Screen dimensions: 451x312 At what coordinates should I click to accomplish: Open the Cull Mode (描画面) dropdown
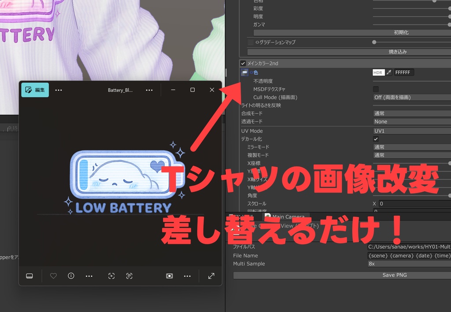tap(412, 97)
